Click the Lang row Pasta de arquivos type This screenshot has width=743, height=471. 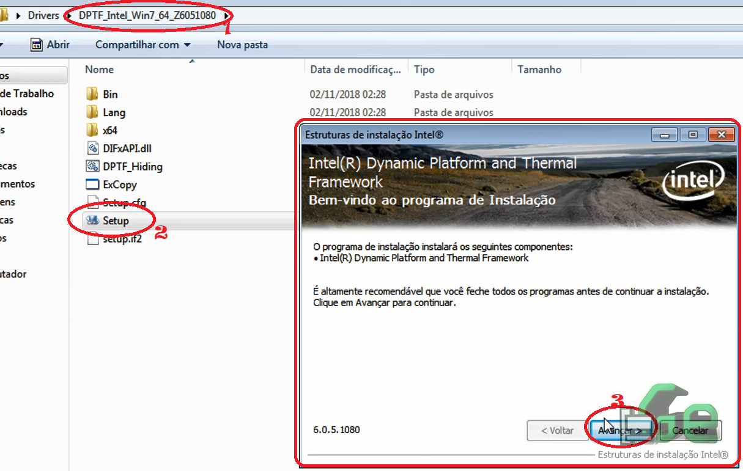pos(453,112)
